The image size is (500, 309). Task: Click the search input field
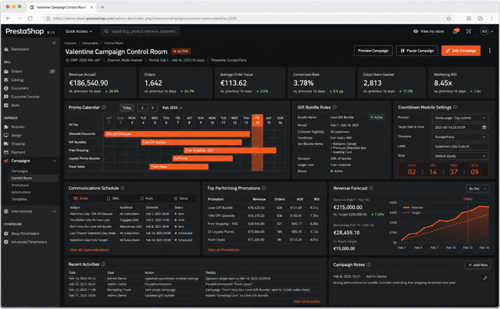141,31
